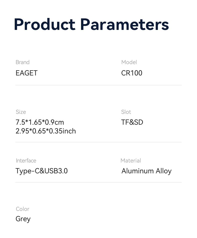Click the Model label
197x238 pixels.
(129, 62)
